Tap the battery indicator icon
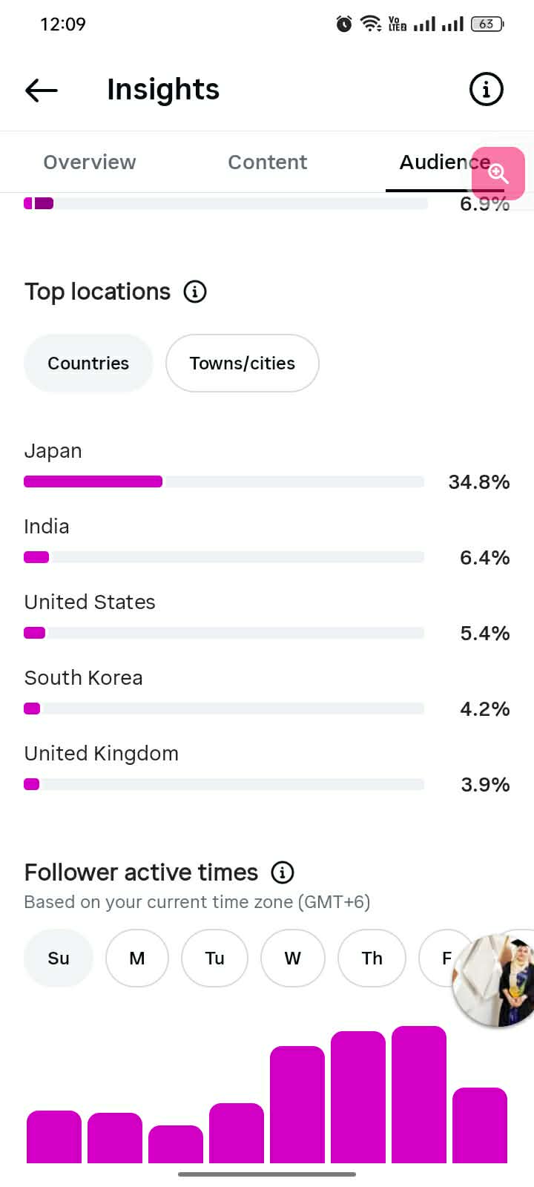The width and height of the screenshot is (534, 1187). (487, 24)
